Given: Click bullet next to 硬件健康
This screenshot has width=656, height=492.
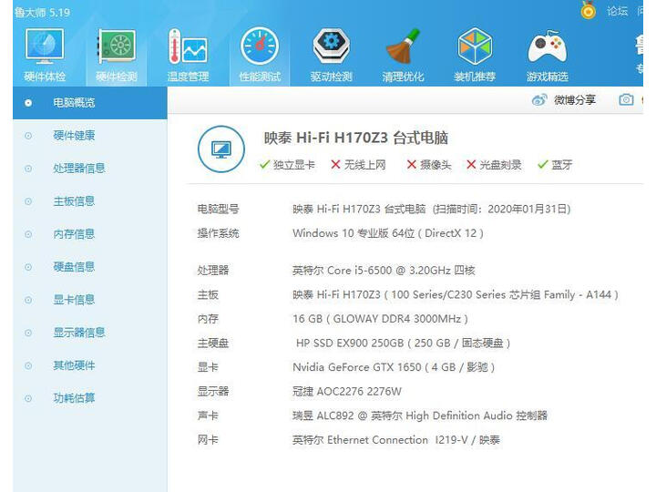Looking at the screenshot, I should click(28, 136).
